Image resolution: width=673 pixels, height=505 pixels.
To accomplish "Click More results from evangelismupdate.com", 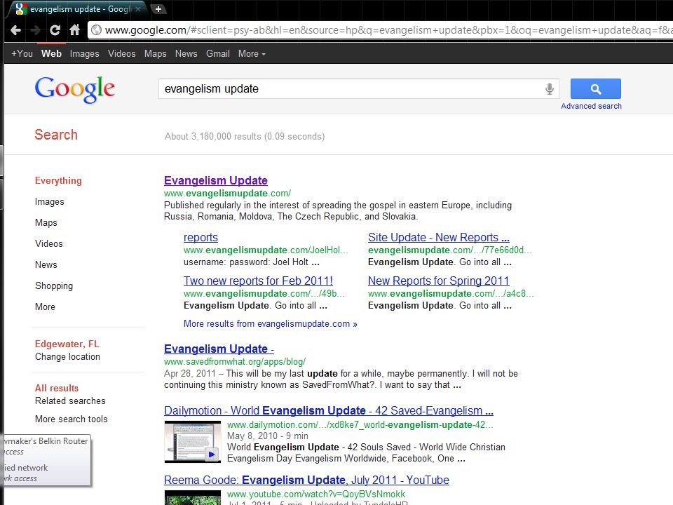I will pos(271,324).
